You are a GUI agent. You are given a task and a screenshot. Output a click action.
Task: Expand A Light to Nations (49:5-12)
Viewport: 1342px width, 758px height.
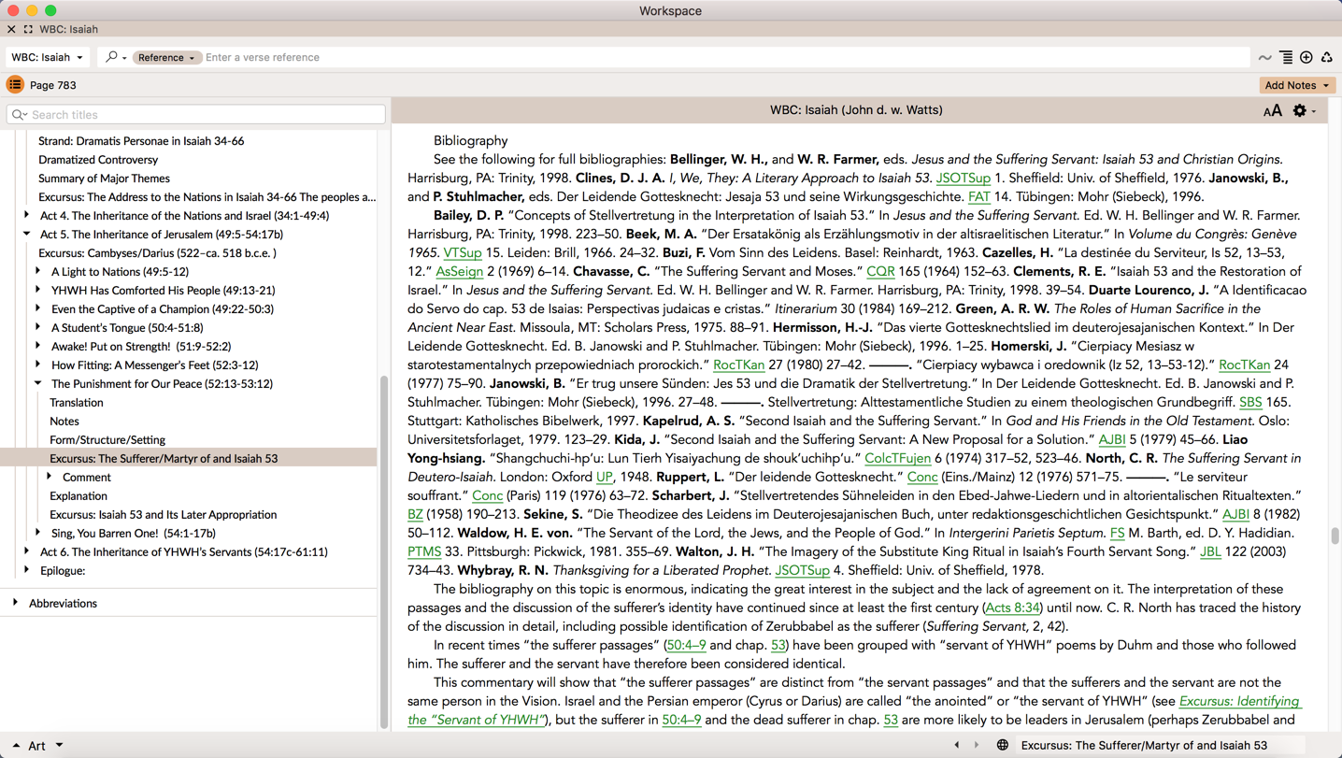coord(38,271)
